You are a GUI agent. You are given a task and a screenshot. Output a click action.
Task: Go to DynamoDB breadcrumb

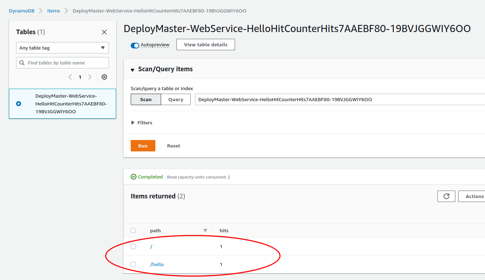click(x=22, y=11)
